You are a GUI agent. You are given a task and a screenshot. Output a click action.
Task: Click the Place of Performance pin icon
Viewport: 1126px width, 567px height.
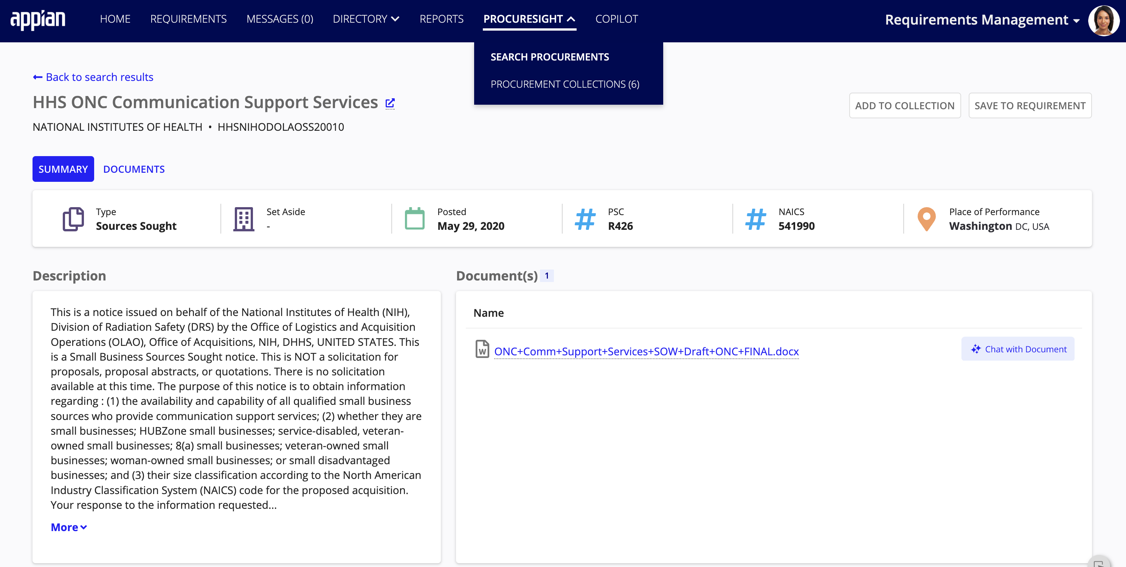tap(926, 219)
